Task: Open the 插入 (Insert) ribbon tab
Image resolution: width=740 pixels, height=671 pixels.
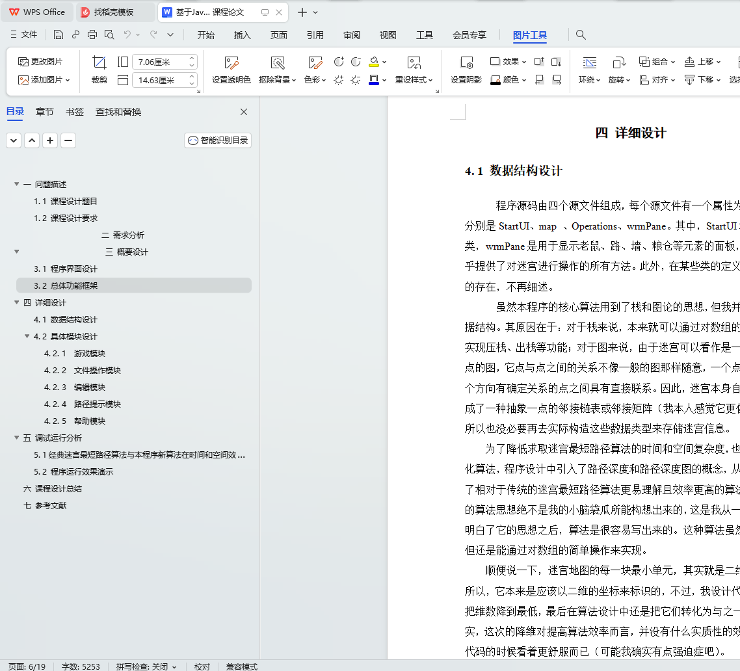Action: tap(242, 35)
